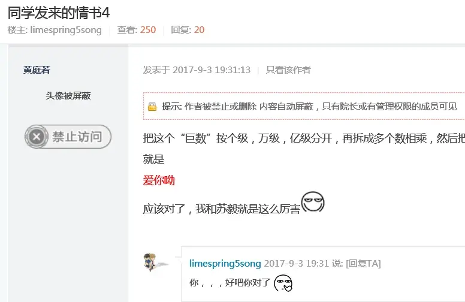
Task: Click the 禁止访问 status button text
Action: (x=77, y=137)
